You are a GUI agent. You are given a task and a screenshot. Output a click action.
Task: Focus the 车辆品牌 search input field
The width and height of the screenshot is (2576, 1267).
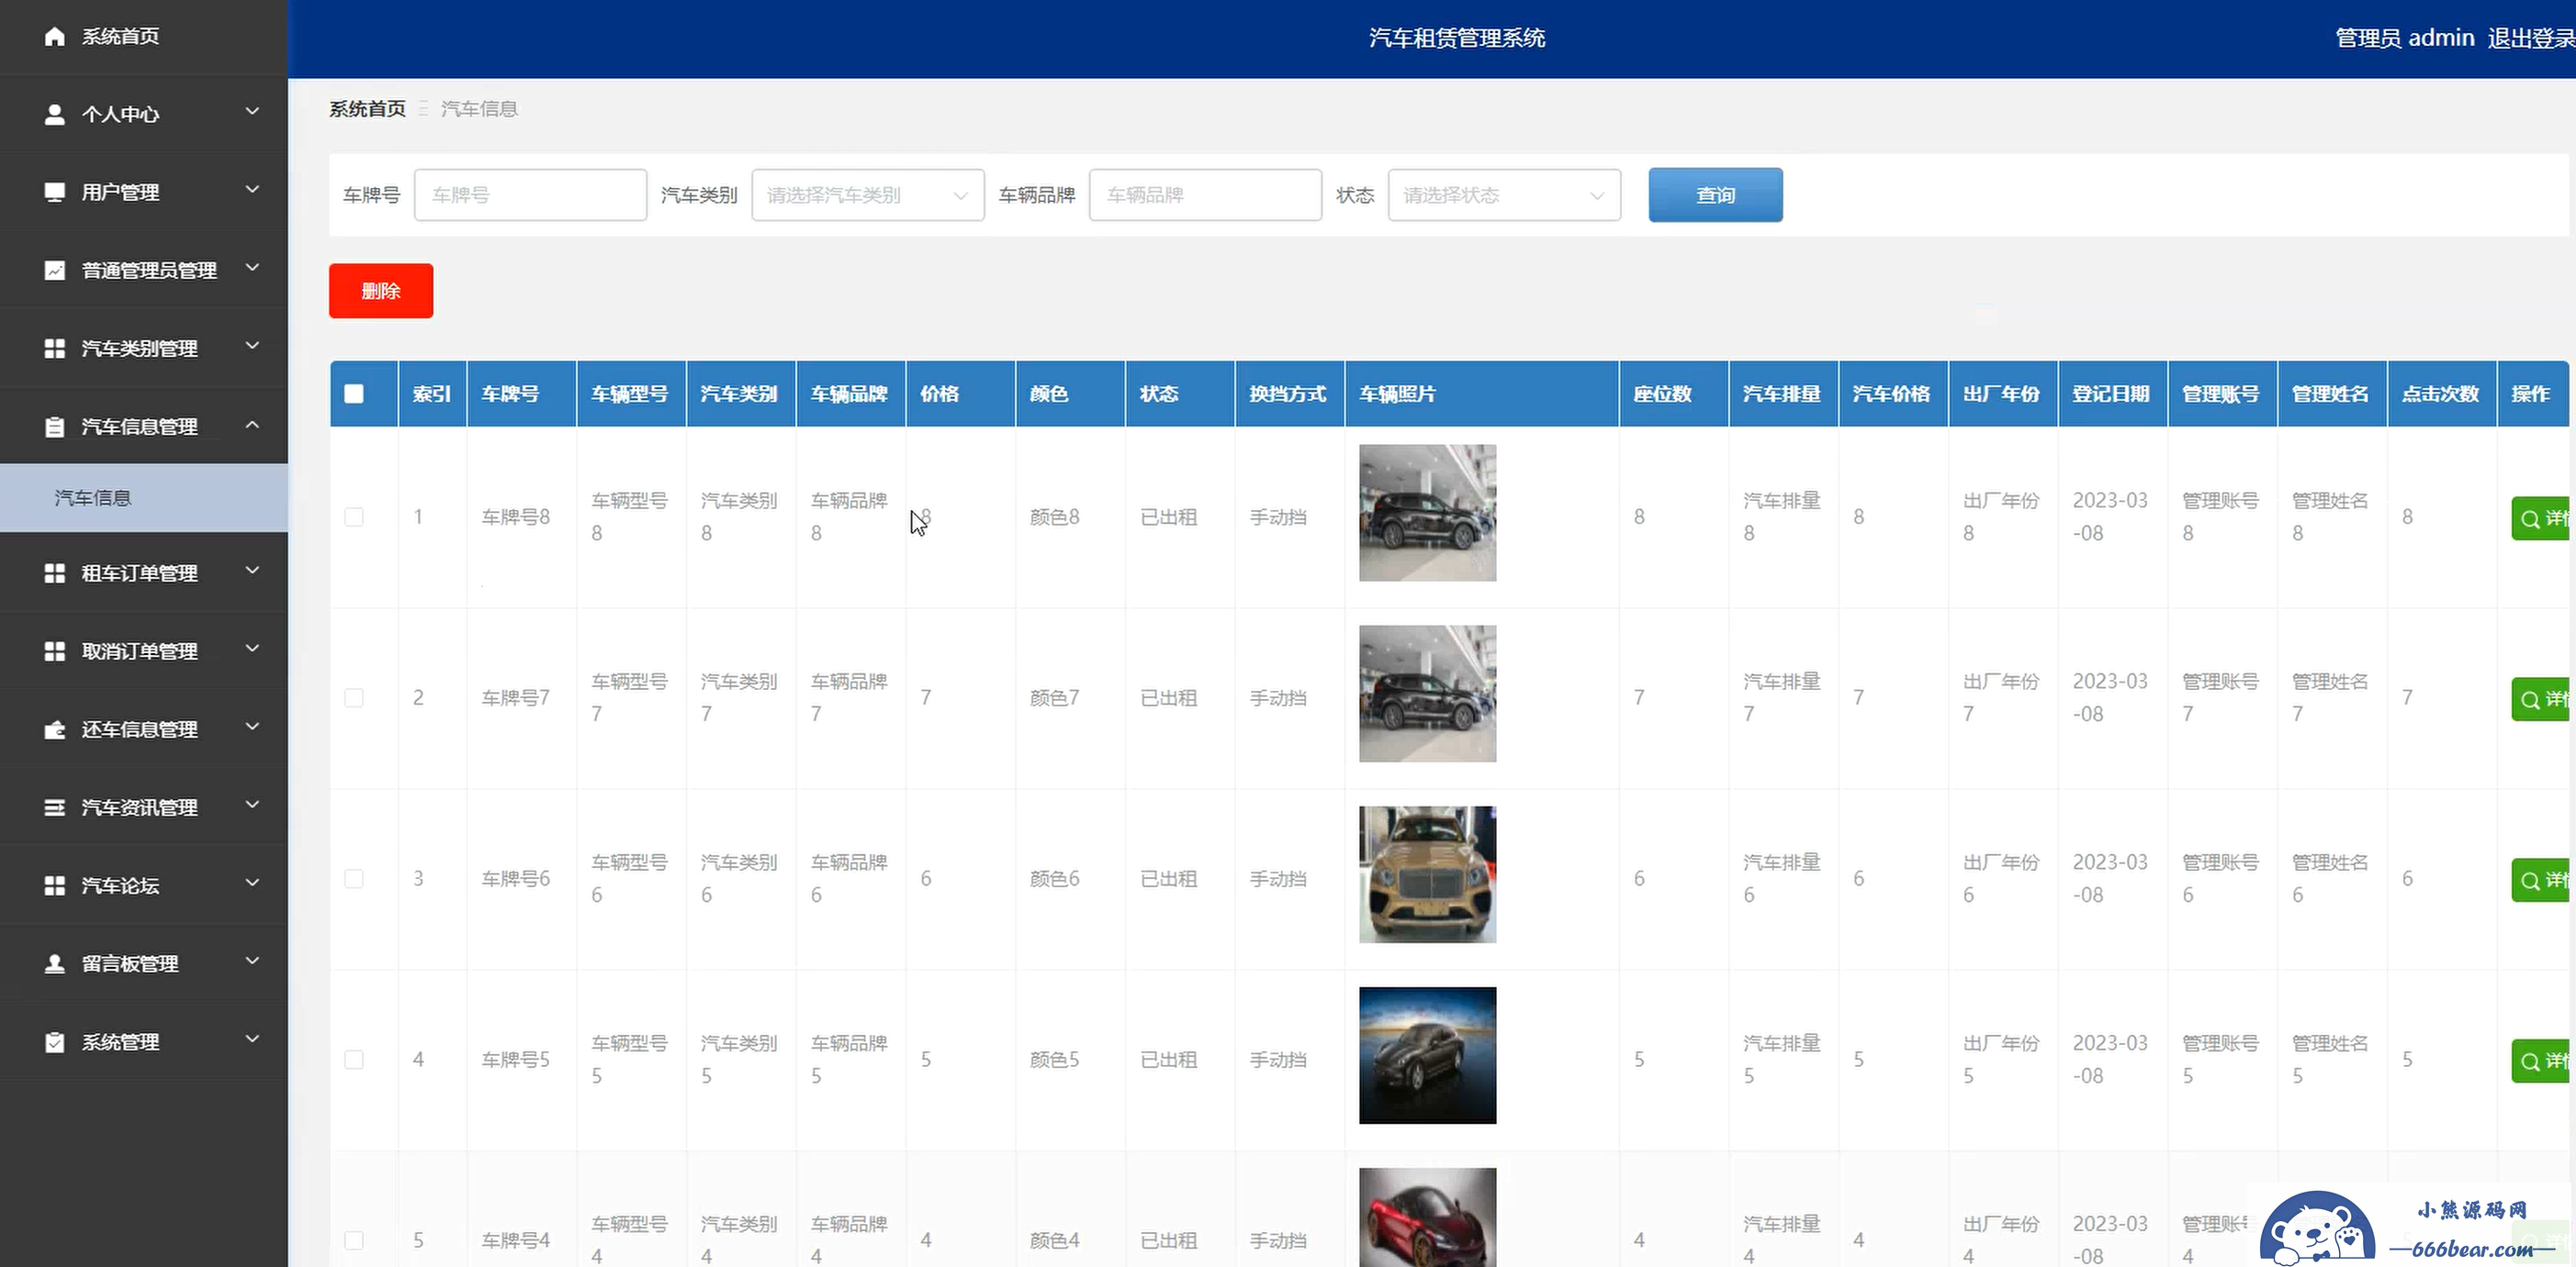(1205, 194)
